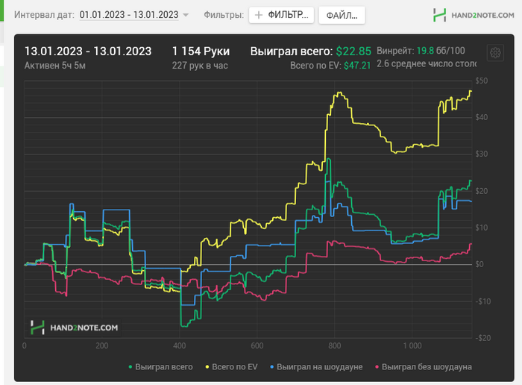Screen dimensions: 522x385
Task: Expand the date interval dropdown arrow
Action: coord(186,15)
